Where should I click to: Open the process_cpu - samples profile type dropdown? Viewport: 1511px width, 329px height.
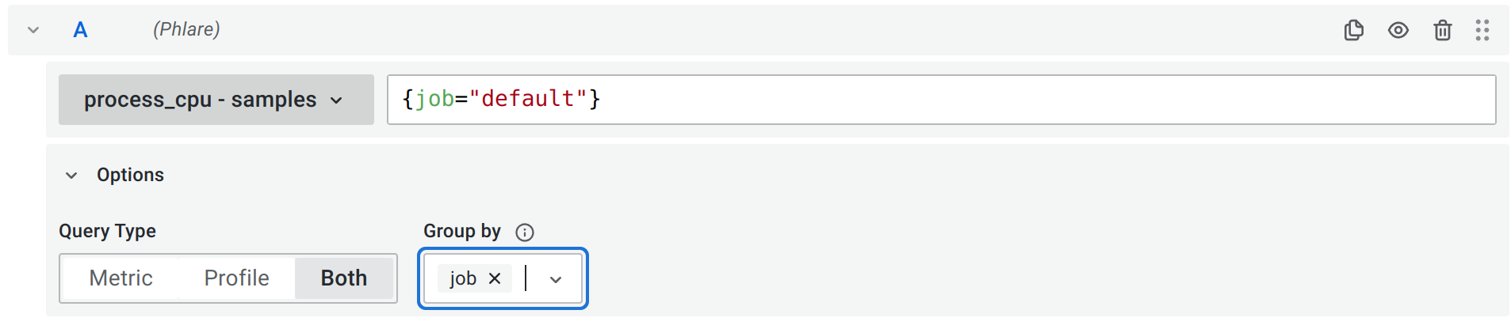pyautogui.click(x=216, y=100)
